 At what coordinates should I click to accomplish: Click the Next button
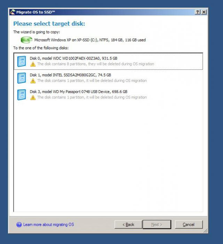click(157, 224)
